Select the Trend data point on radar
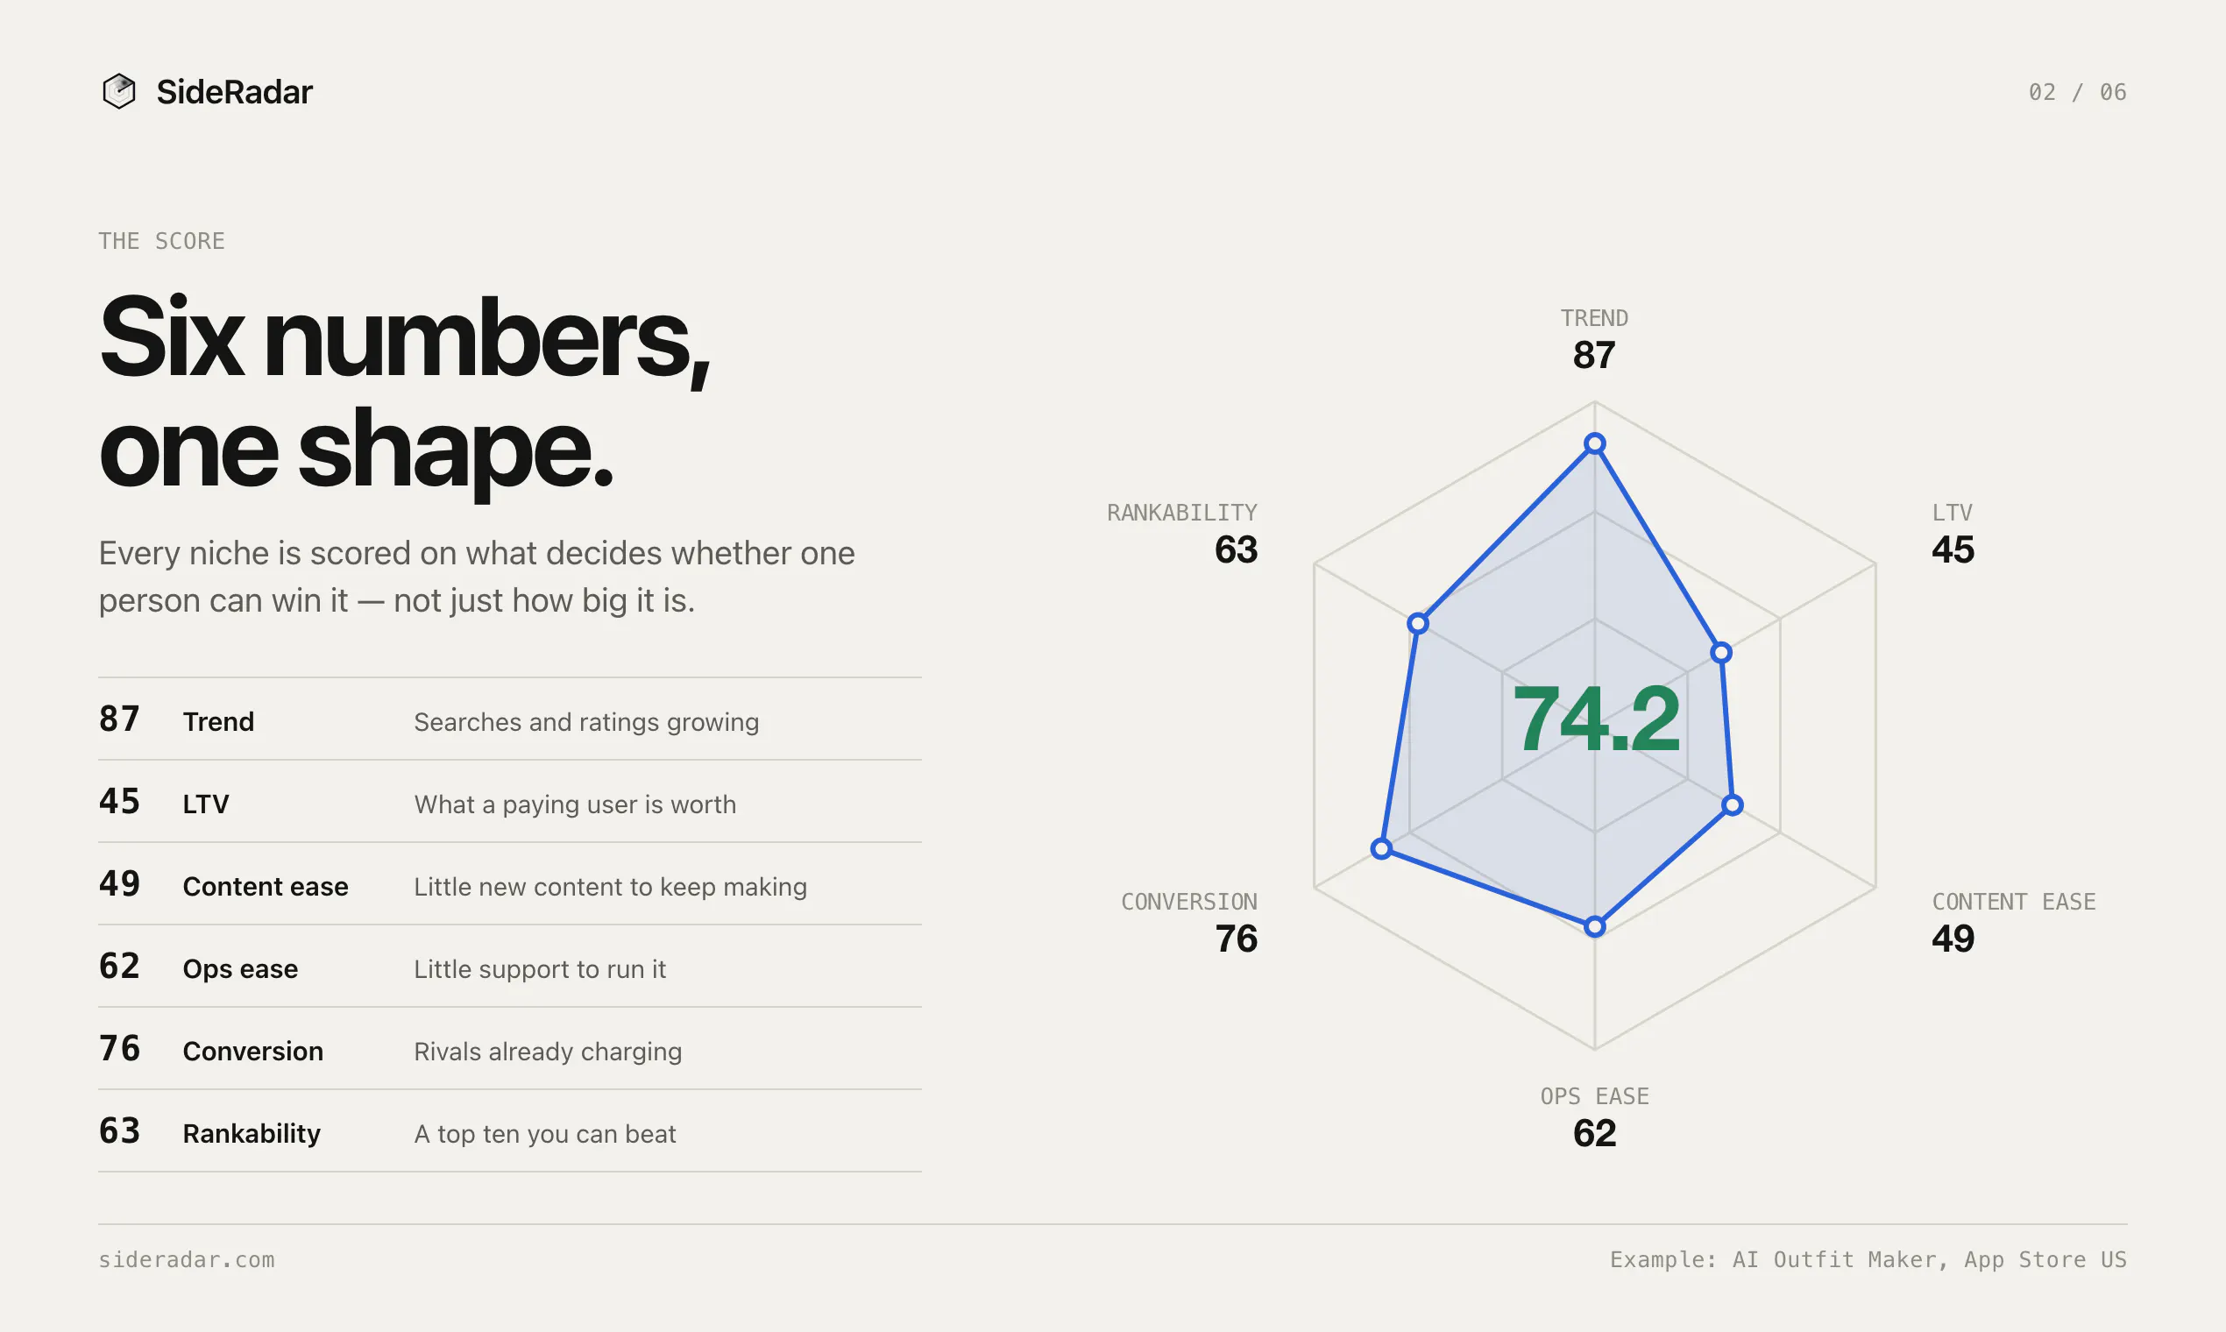Image resolution: width=2226 pixels, height=1332 pixels. pos(1594,443)
